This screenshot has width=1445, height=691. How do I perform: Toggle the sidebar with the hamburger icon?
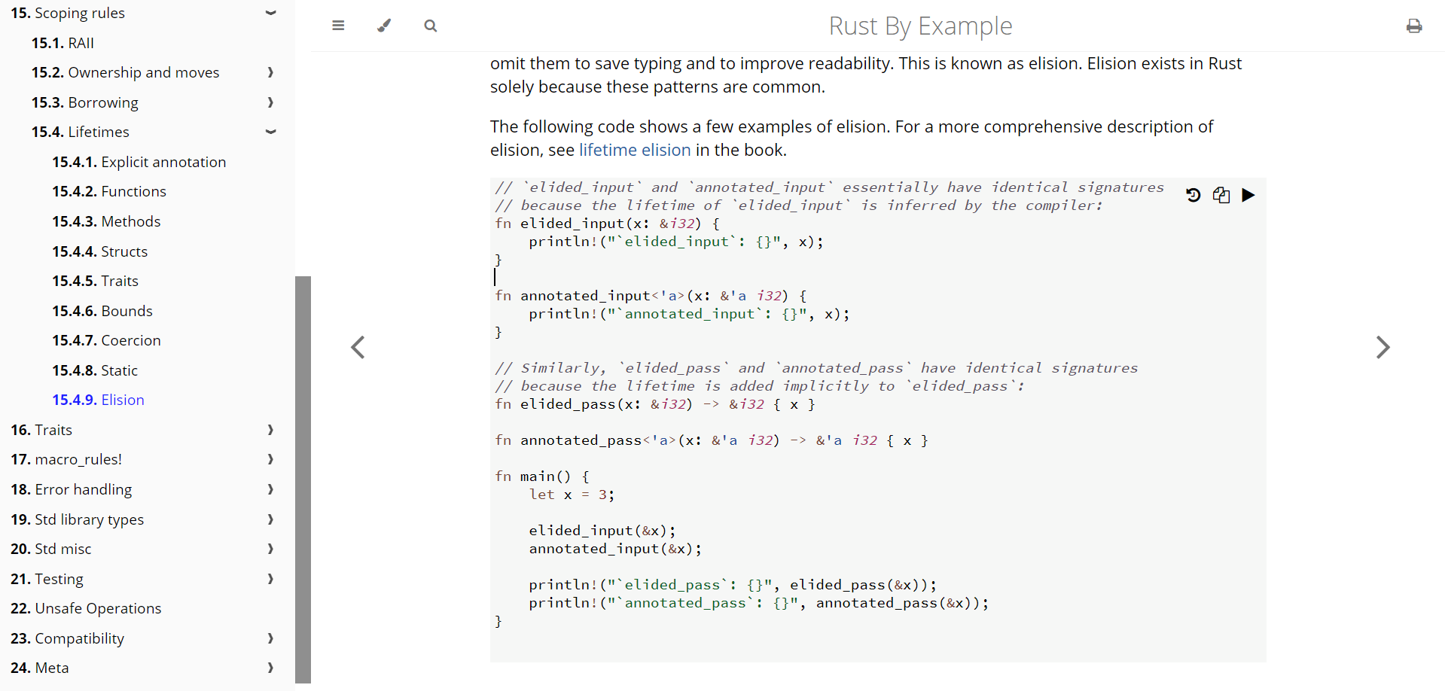point(338,26)
